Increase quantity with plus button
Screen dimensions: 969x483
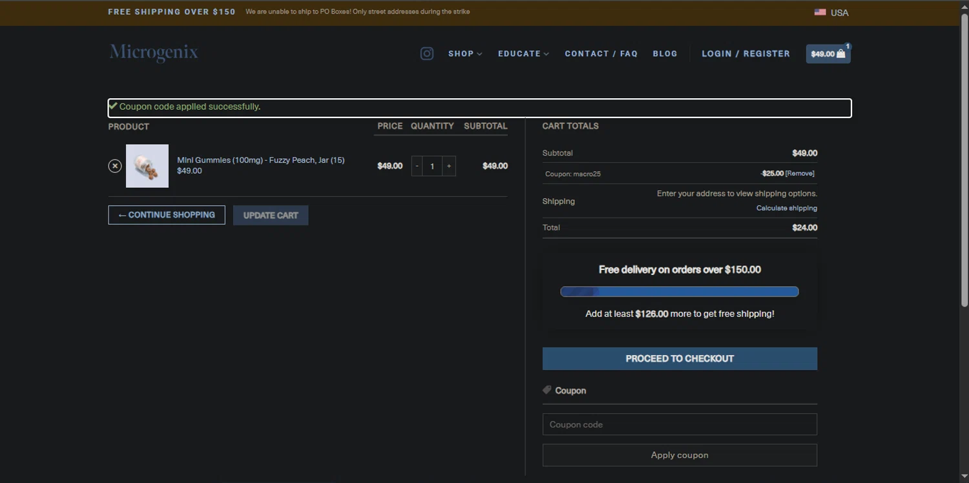click(x=449, y=166)
